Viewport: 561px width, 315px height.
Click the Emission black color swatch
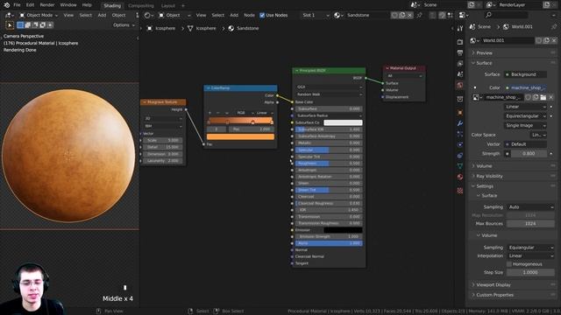pyautogui.click(x=343, y=230)
